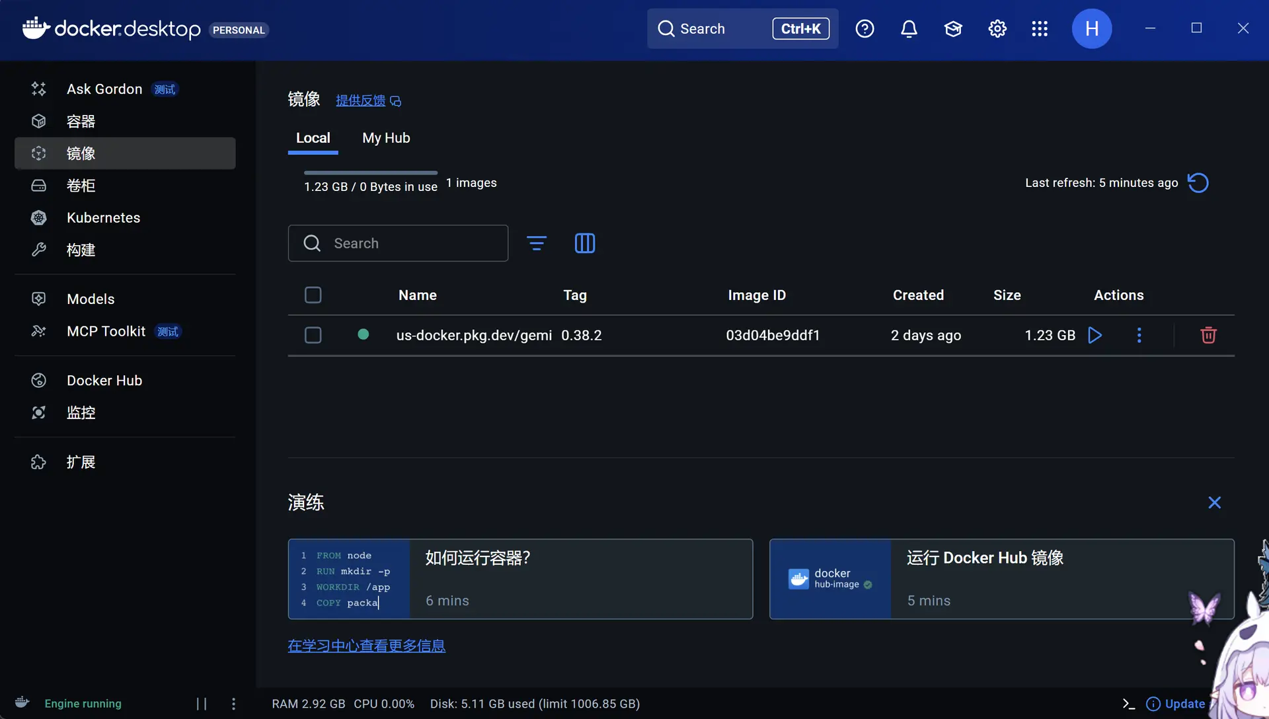Open the engine options three-dot menu
The image size is (1269, 719).
[x=233, y=704]
